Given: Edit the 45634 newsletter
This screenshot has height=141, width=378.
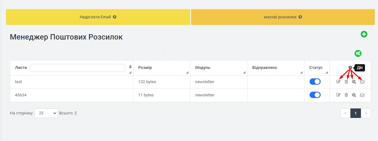Looking at the screenshot, I should click(338, 95).
